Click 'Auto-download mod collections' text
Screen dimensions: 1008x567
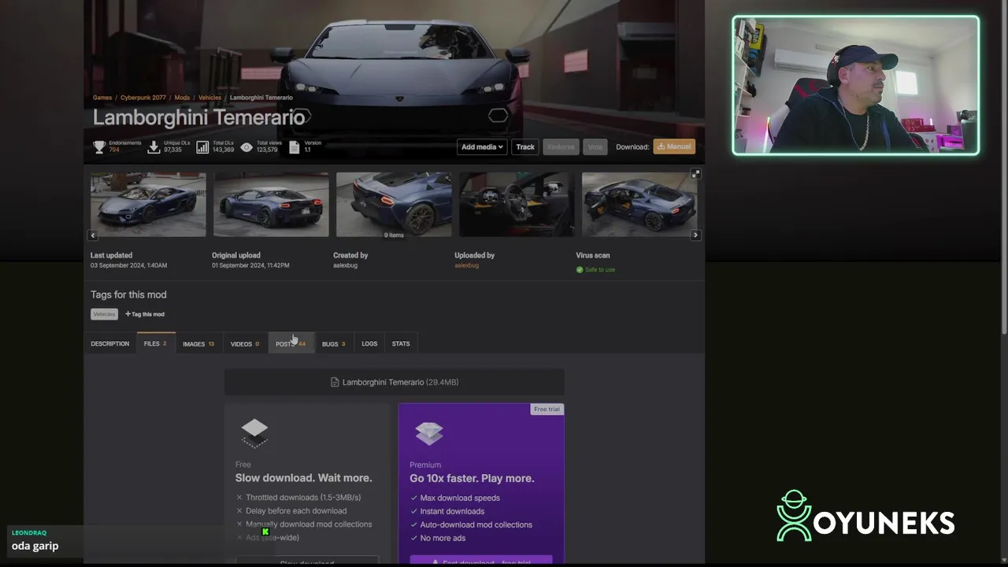click(476, 524)
